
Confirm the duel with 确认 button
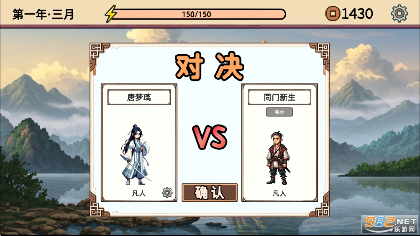click(210, 193)
